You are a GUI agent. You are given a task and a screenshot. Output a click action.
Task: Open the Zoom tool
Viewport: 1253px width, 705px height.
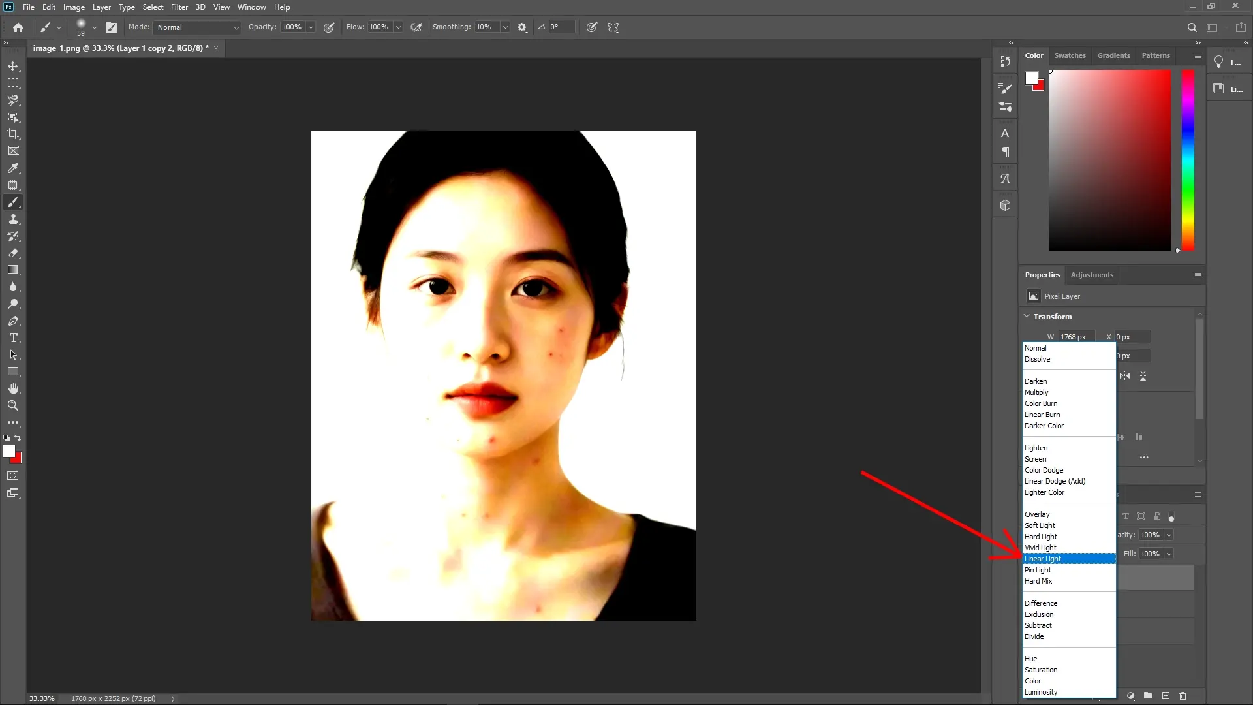tap(13, 405)
